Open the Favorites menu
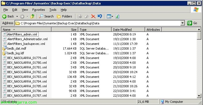The image size is (203, 105). click(x=39, y=10)
